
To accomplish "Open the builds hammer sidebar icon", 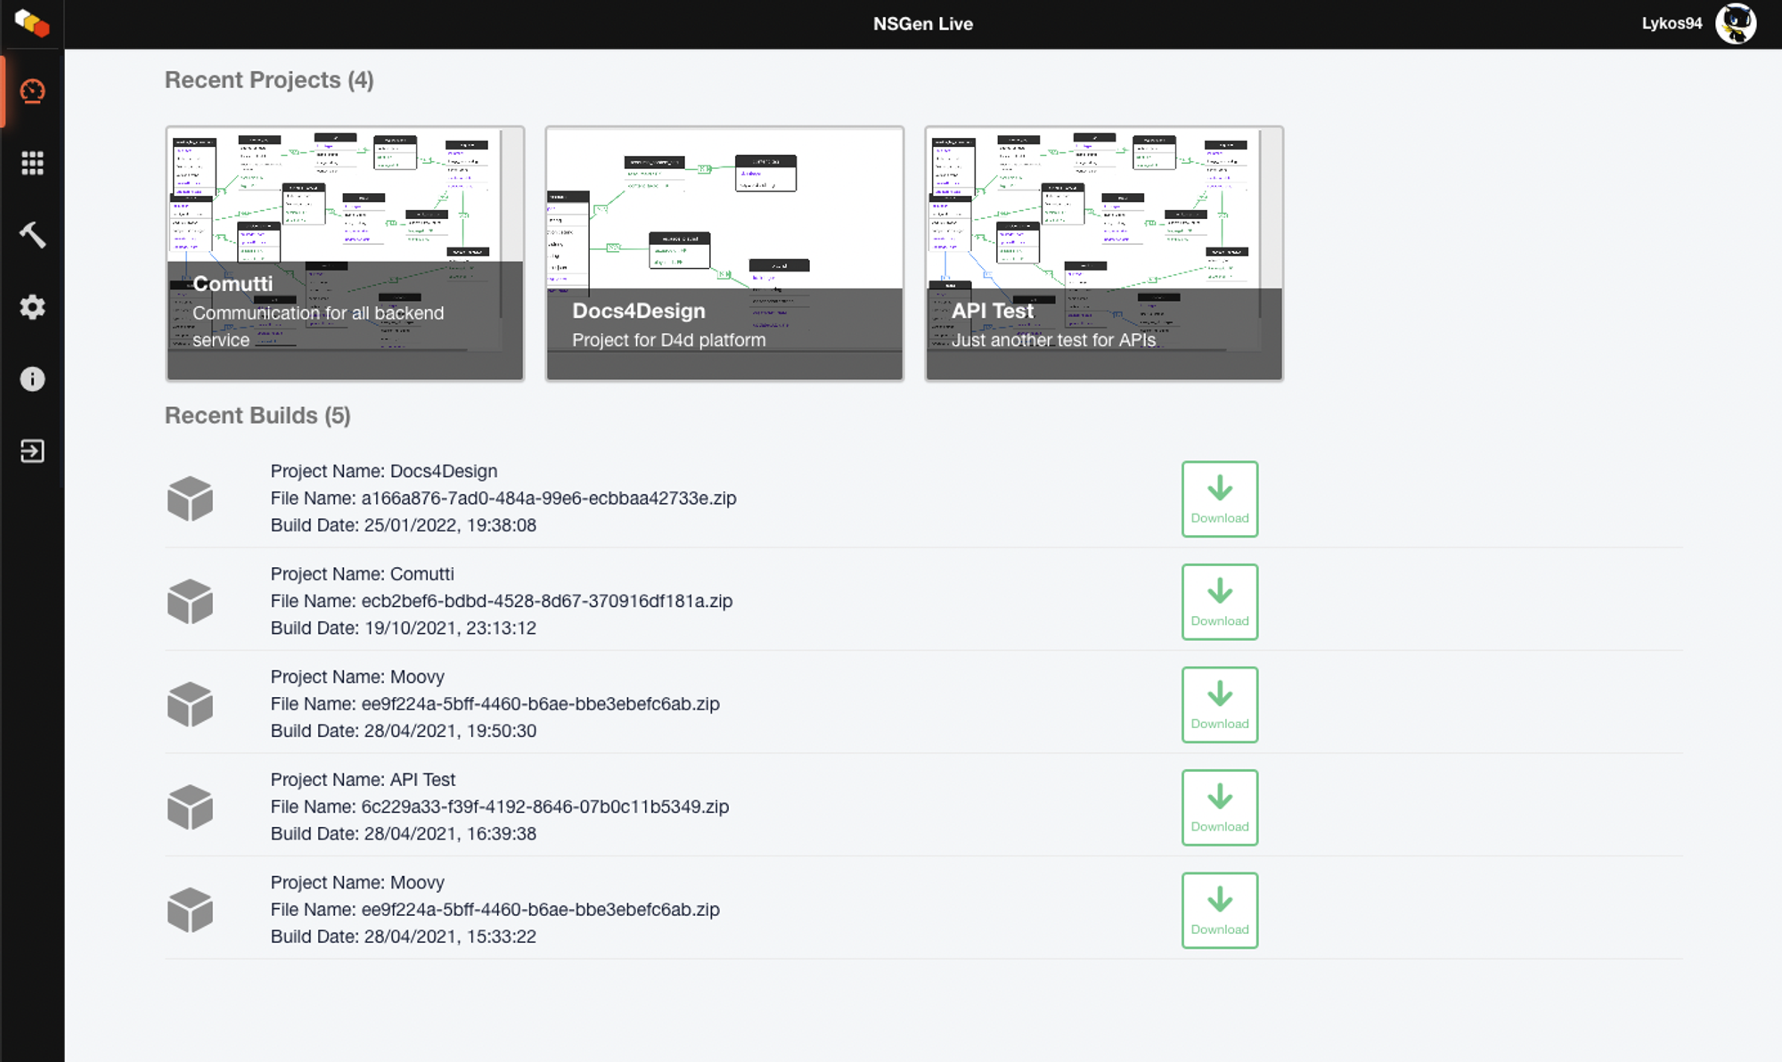I will pyautogui.click(x=32, y=235).
